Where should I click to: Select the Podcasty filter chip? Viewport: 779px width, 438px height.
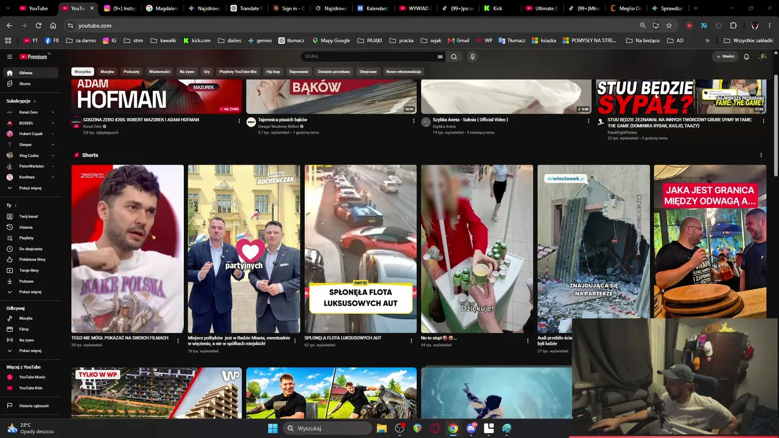pos(131,72)
